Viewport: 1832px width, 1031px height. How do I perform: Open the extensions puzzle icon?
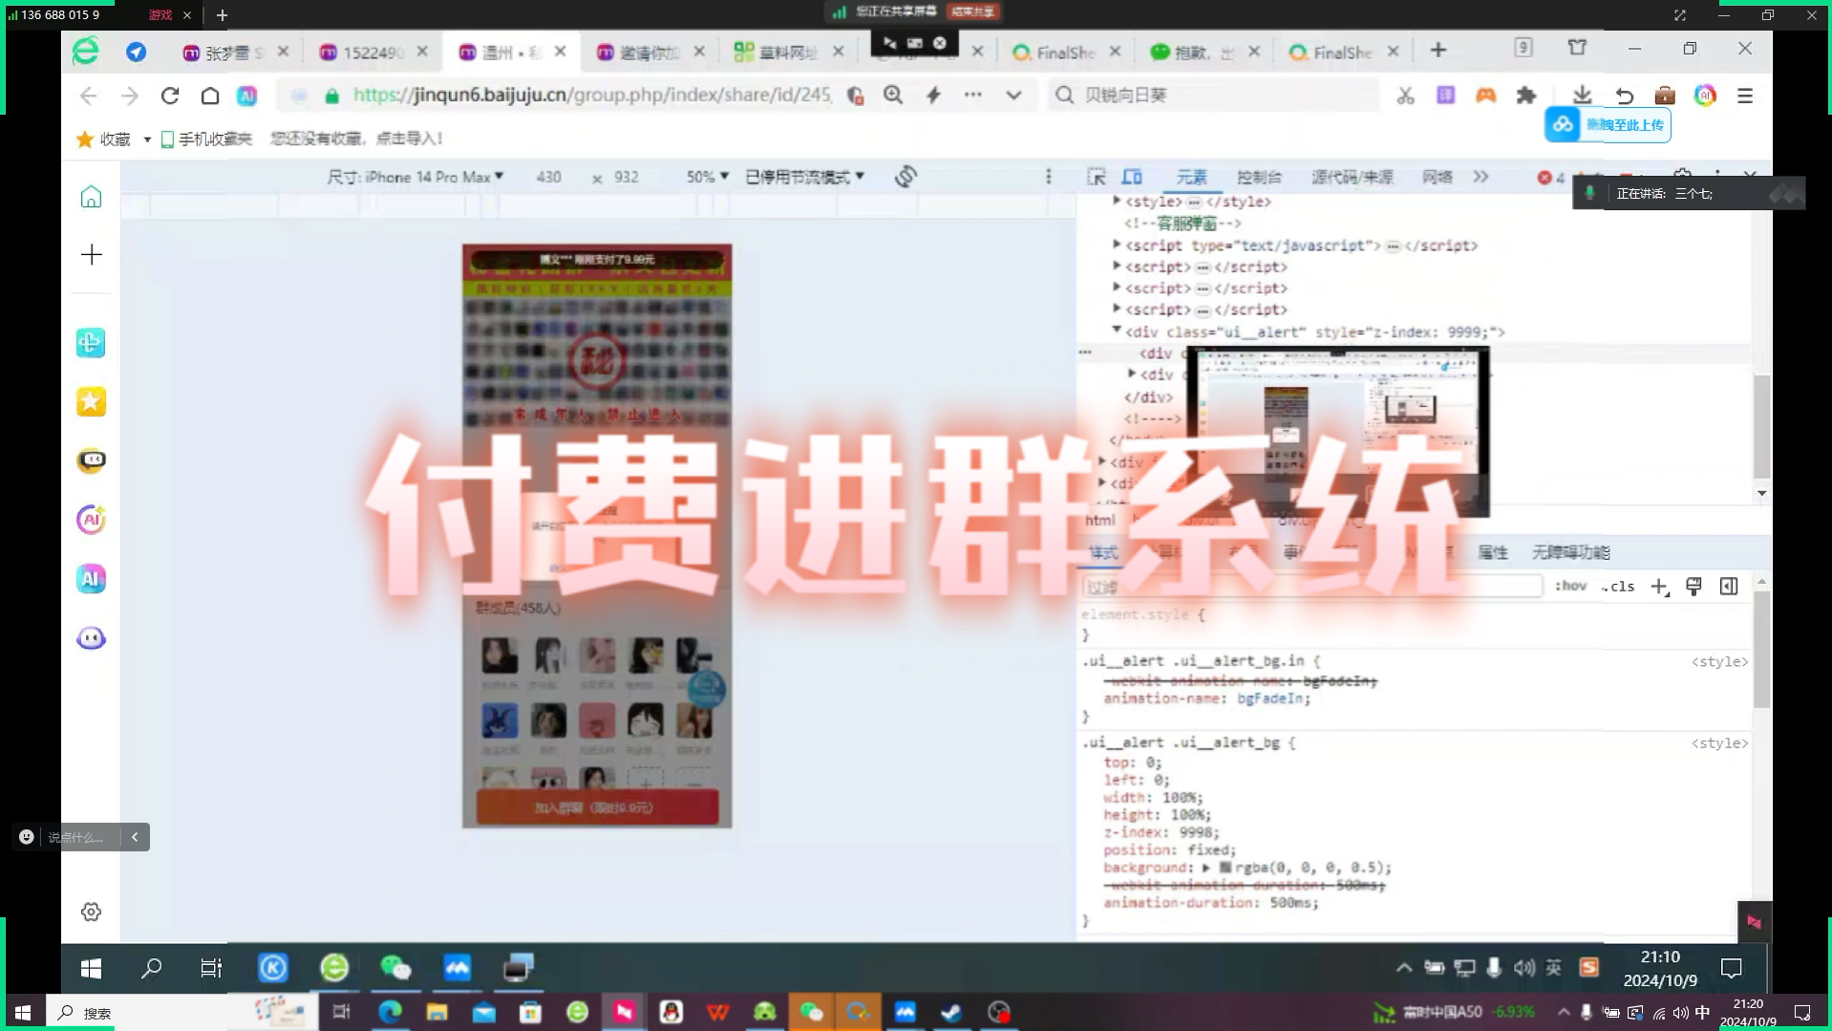click(1526, 96)
